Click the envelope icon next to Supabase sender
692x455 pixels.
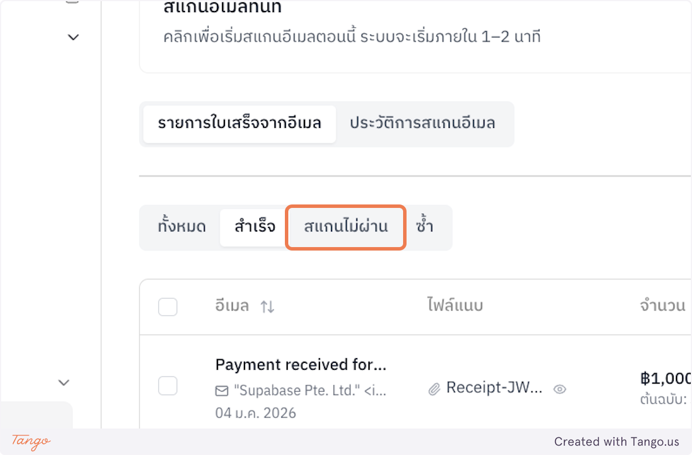[222, 390]
